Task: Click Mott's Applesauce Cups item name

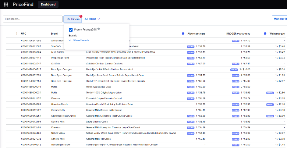Action: pos(99,87)
